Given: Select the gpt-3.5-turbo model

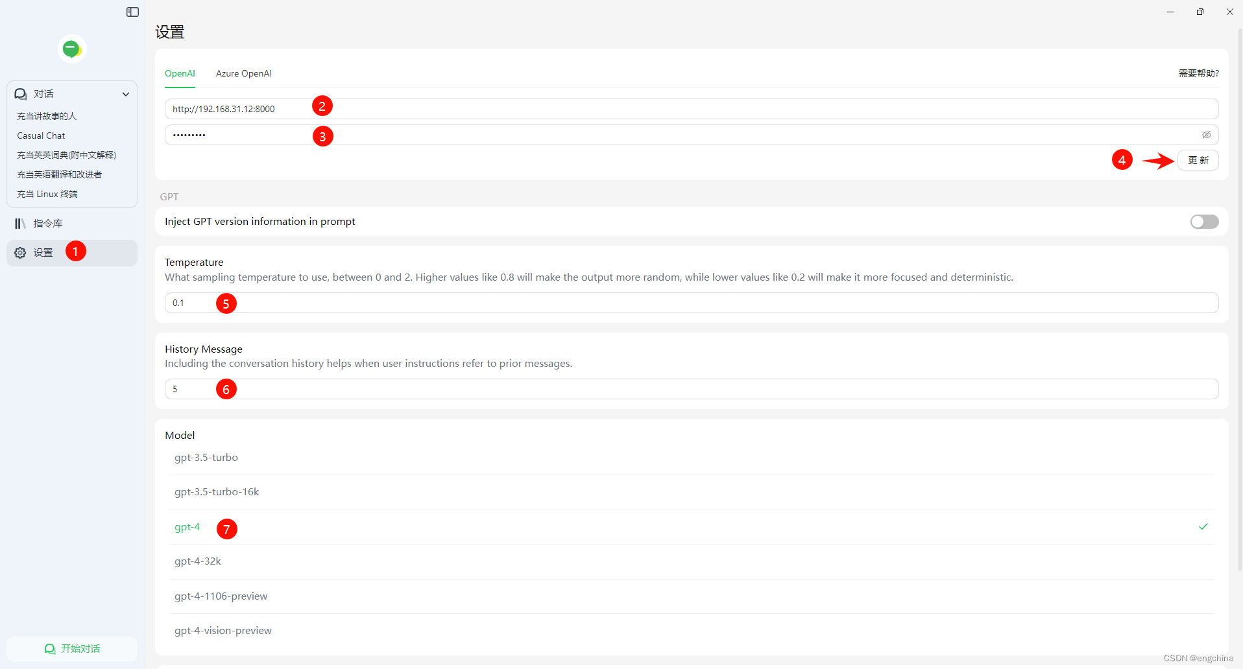Looking at the screenshot, I should (x=692, y=458).
